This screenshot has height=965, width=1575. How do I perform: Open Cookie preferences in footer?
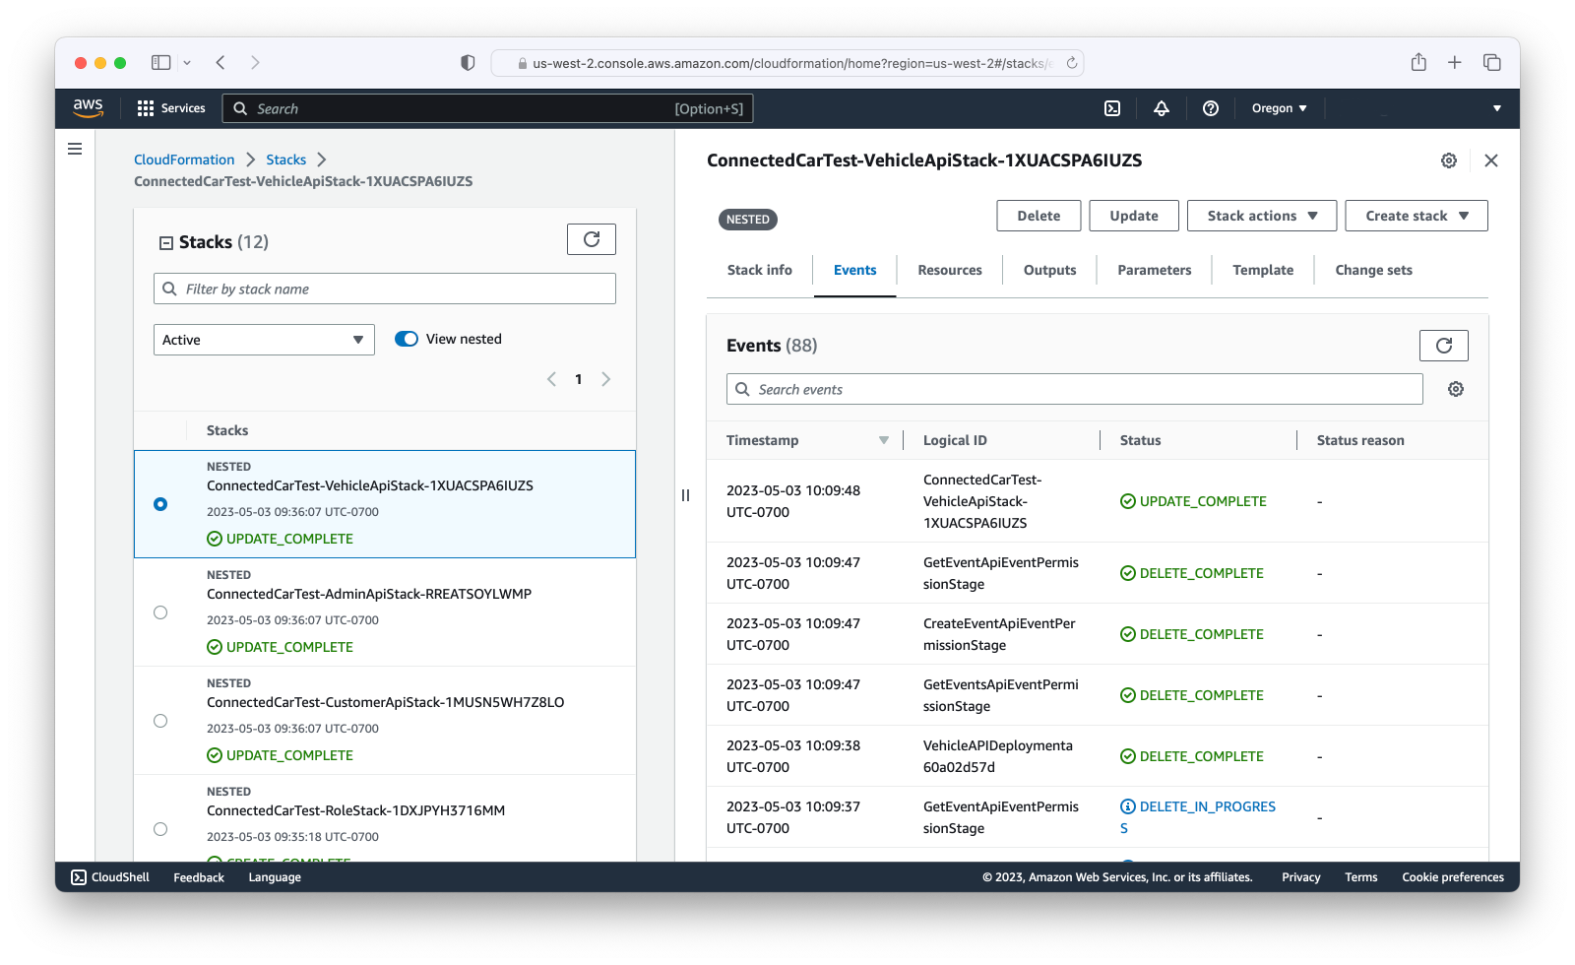1453,877
